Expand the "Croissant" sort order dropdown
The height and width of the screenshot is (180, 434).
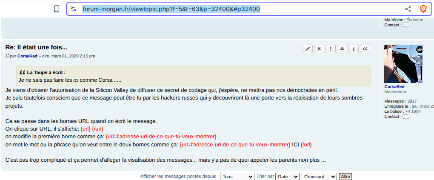click(319, 177)
